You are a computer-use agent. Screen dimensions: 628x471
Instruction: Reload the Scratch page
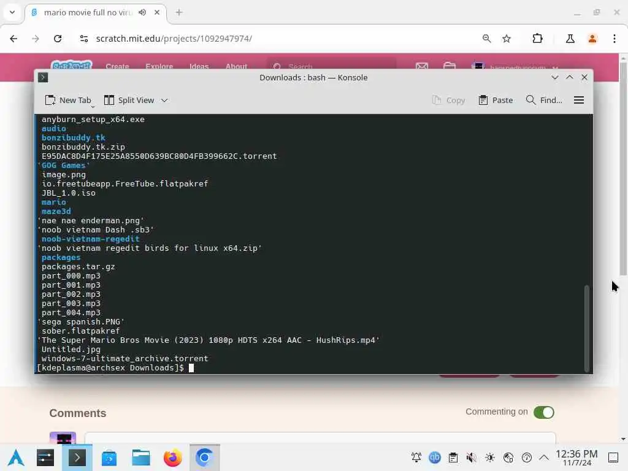(58, 39)
